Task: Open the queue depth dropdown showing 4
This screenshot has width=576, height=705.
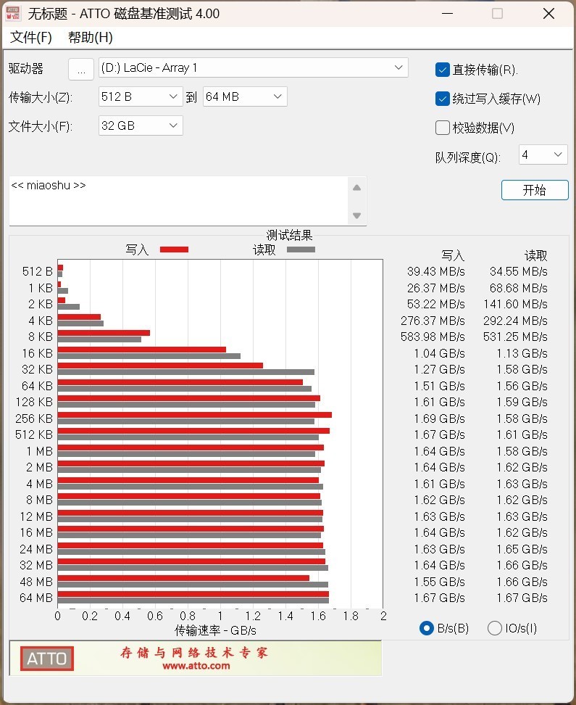Action: coord(543,154)
